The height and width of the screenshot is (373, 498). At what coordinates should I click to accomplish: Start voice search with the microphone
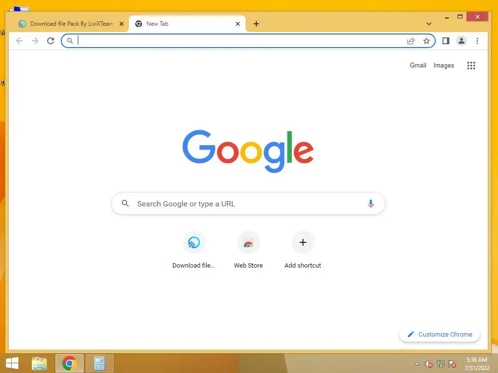click(x=371, y=203)
